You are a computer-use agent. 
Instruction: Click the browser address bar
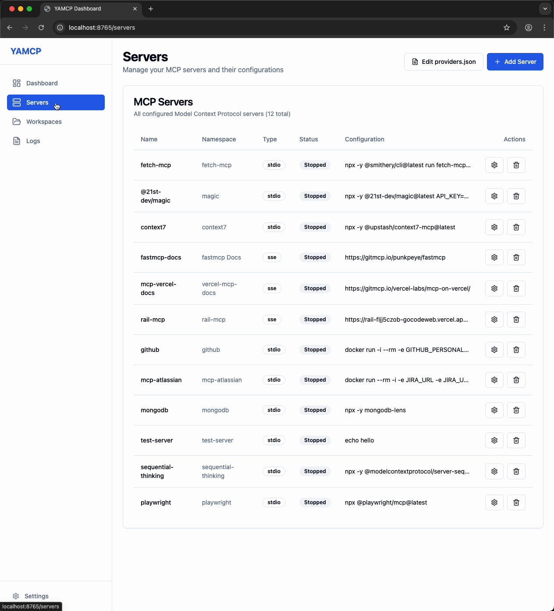285,28
